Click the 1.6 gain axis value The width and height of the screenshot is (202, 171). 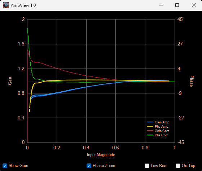[x=21, y=44]
